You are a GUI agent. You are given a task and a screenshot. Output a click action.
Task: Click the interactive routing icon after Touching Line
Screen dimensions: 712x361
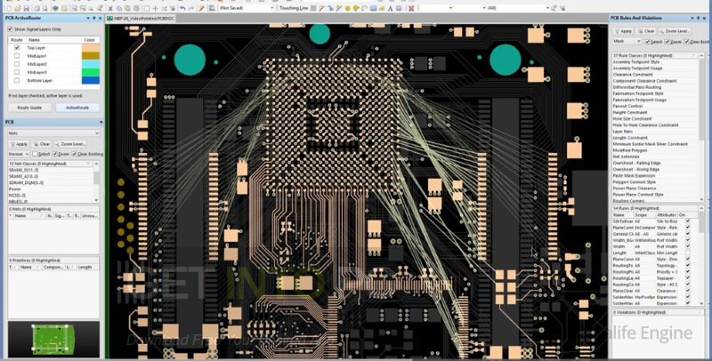pos(321,8)
